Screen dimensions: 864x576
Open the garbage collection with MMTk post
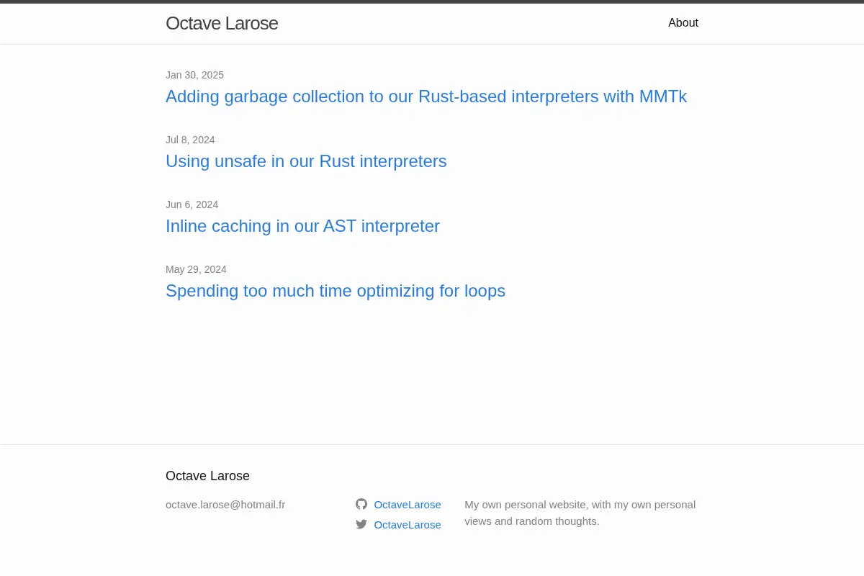tap(426, 96)
